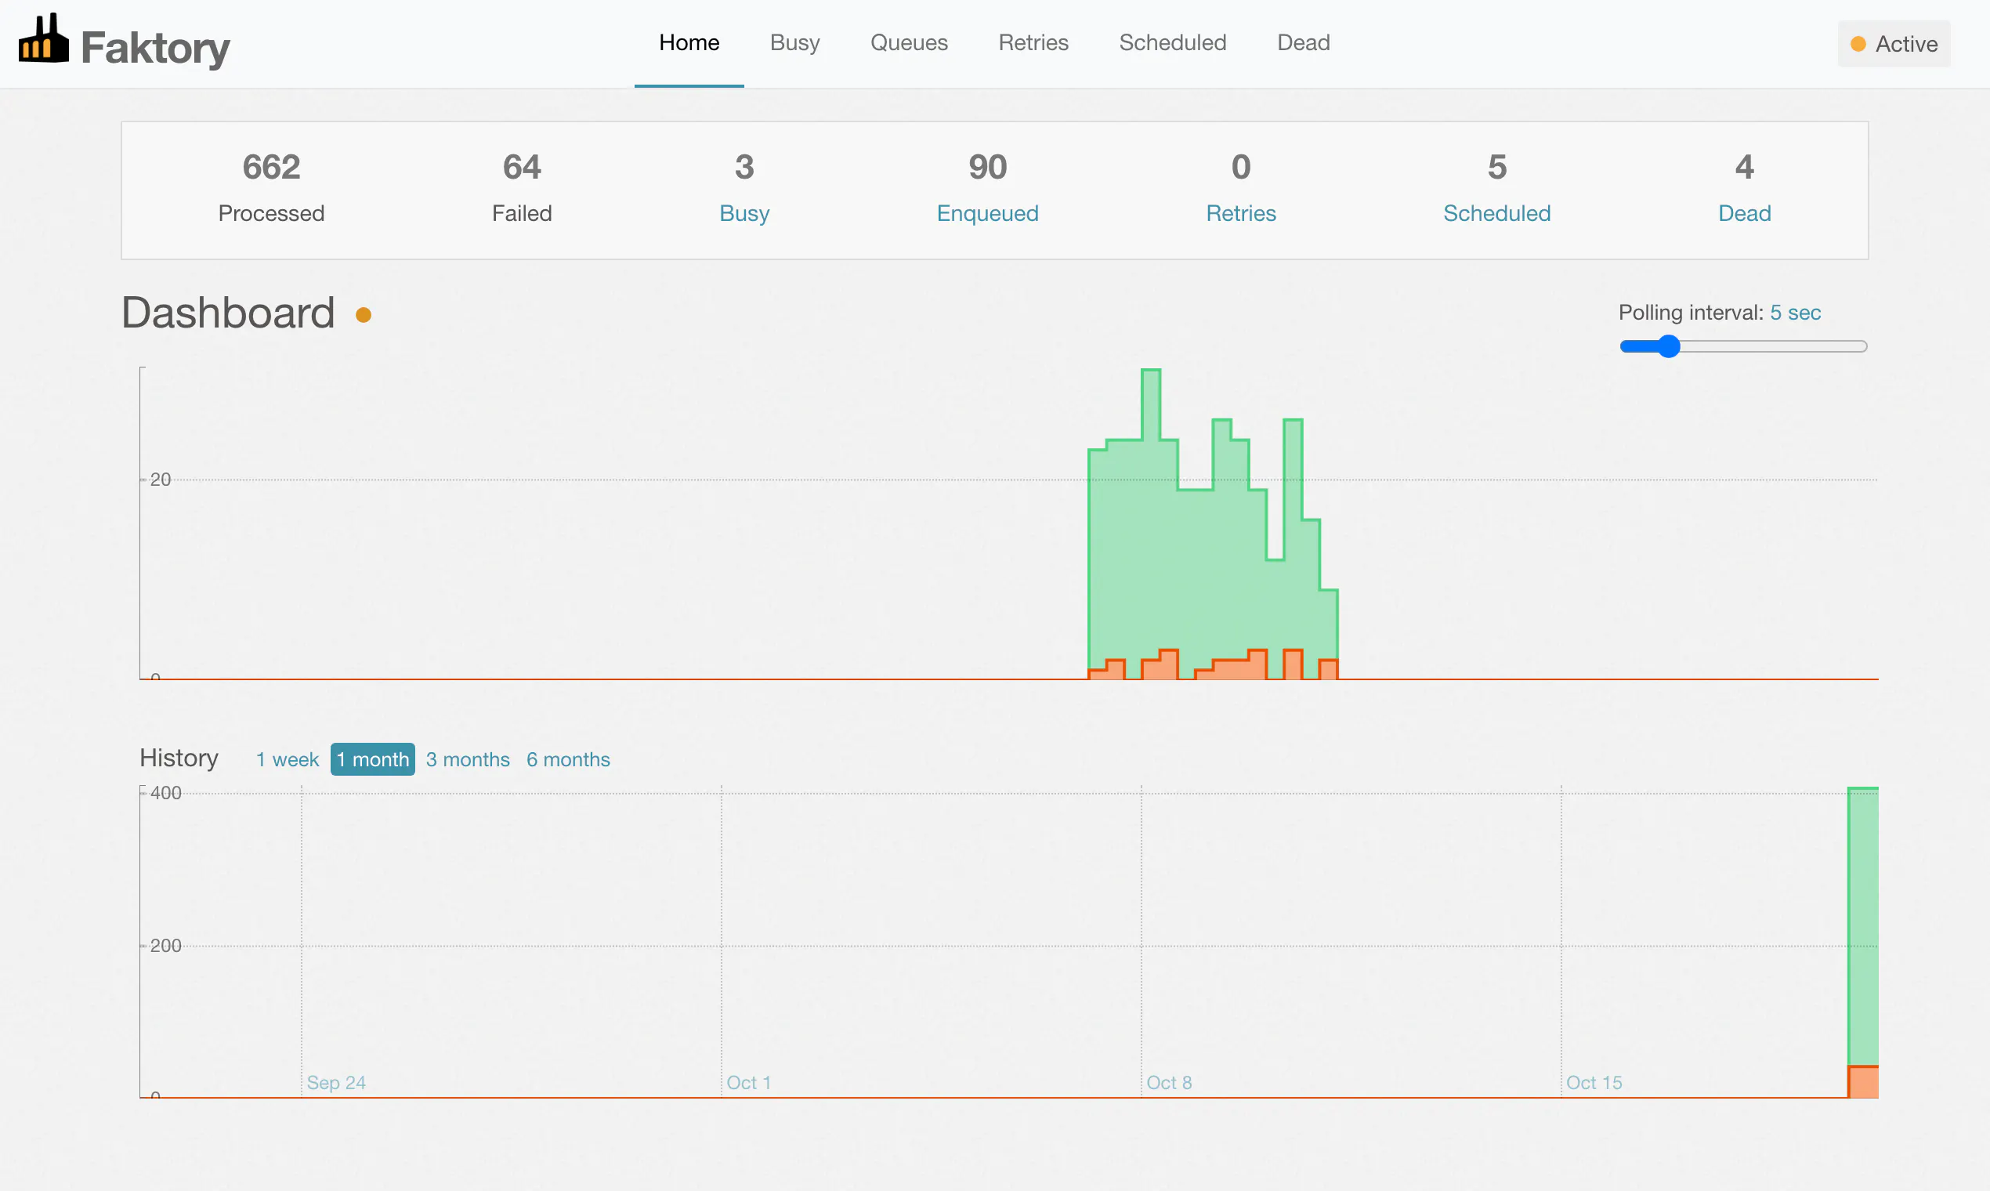Image resolution: width=1990 pixels, height=1191 pixels.
Task: Select 6 months history range
Action: pos(568,759)
